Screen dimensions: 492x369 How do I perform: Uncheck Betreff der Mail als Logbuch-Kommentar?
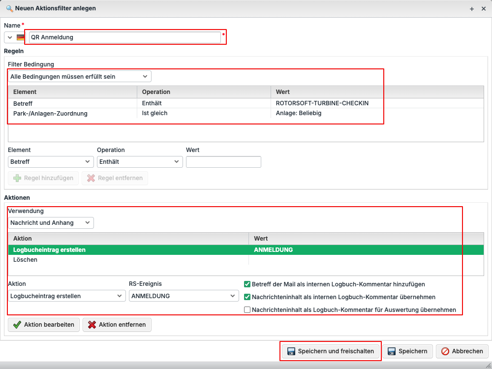(247, 284)
